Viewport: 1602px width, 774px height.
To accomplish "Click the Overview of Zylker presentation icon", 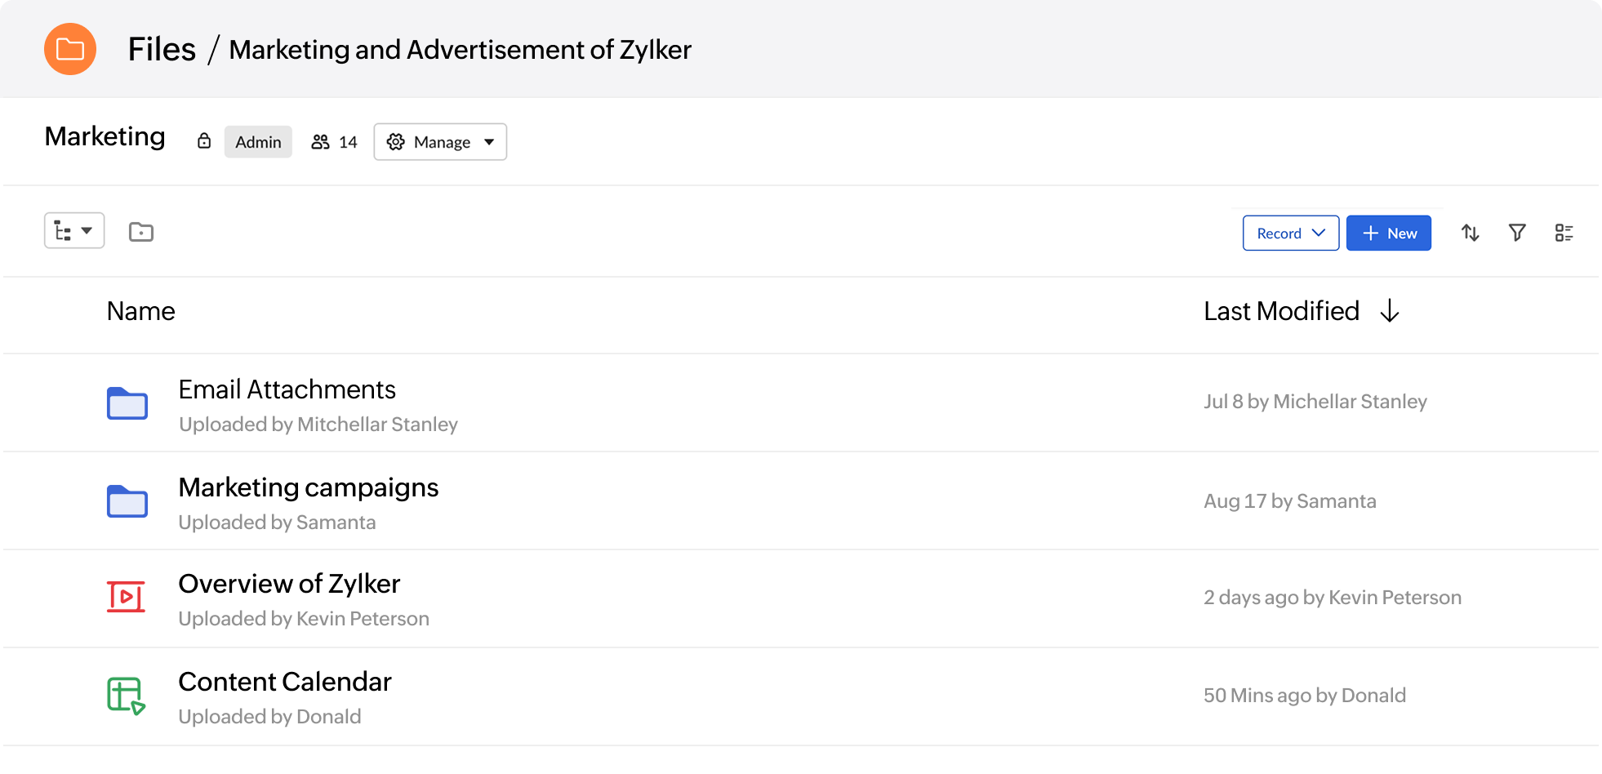I will (x=127, y=598).
